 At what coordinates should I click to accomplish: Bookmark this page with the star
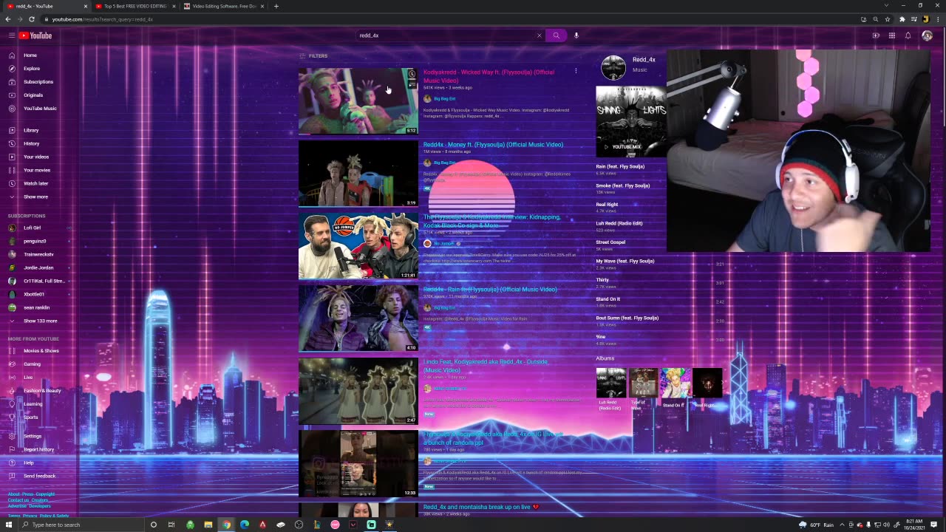(x=888, y=19)
